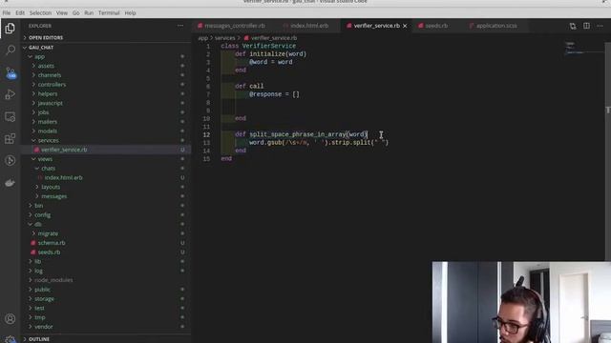The height and width of the screenshot is (343, 611).
Task: Expand the javascript folder
Action: (51, 104)
